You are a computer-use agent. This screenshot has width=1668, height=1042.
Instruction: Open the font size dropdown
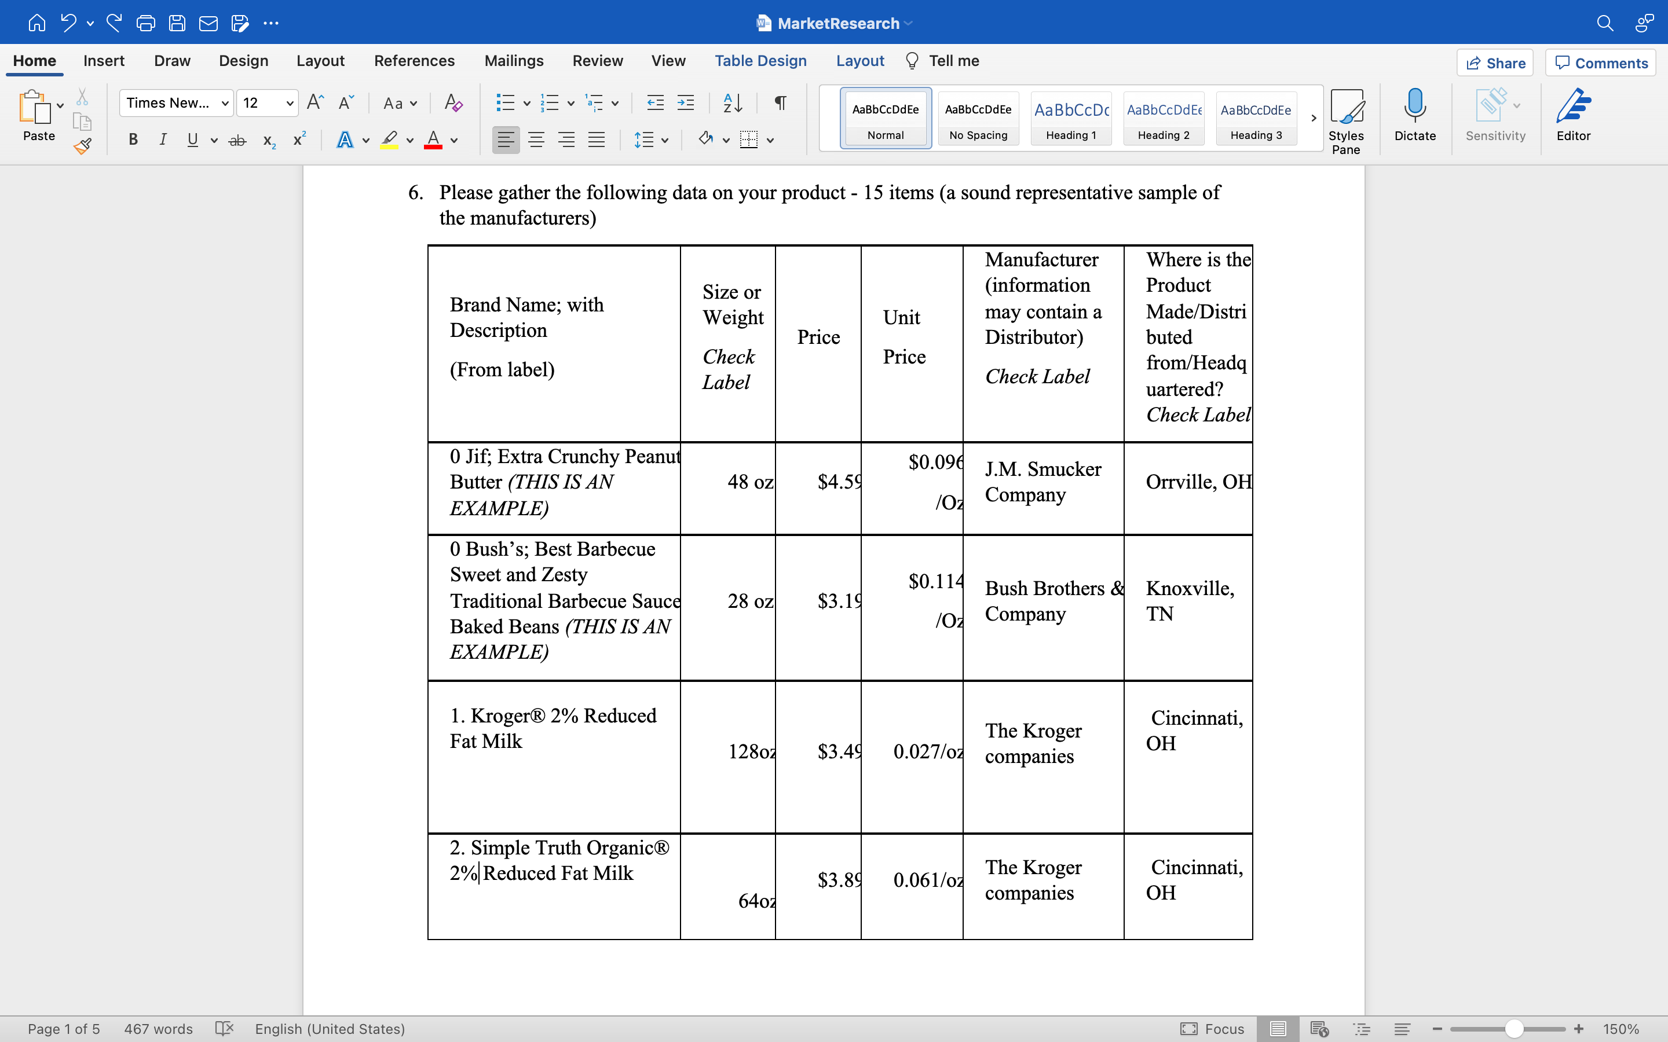click(290, 102)
